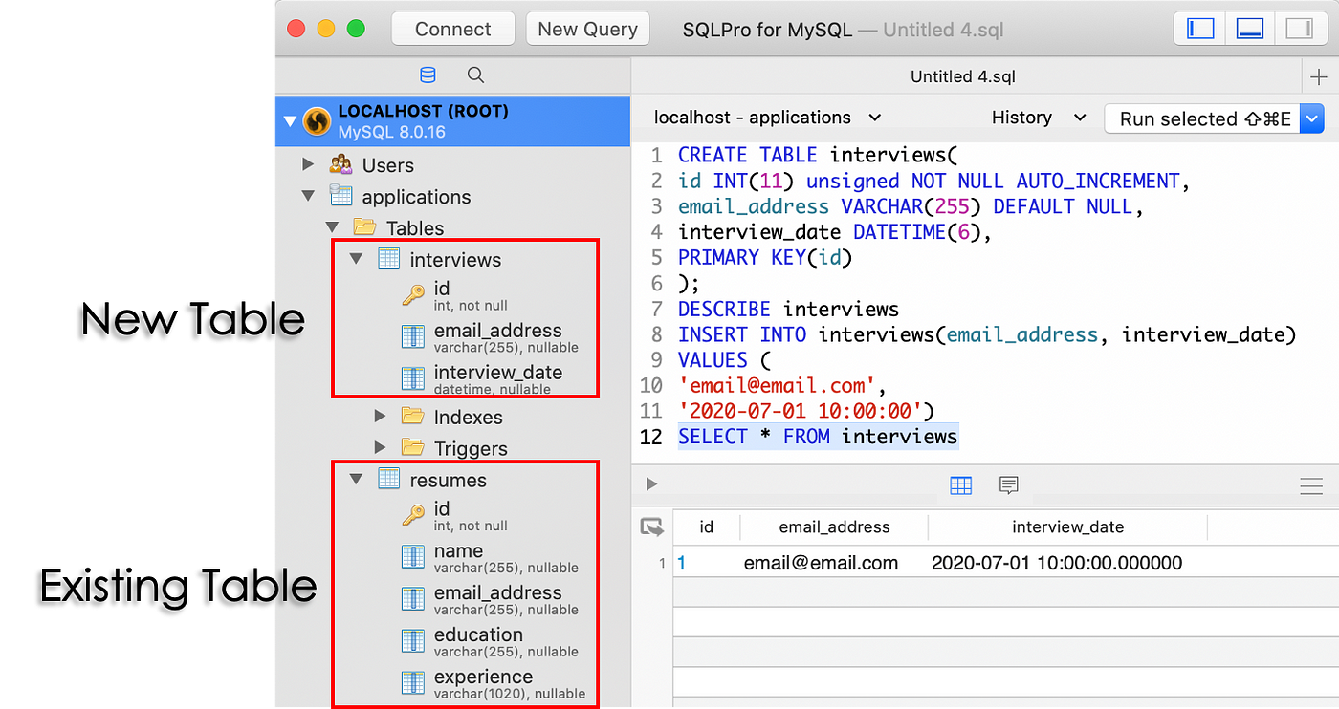Click the CREATE TABLE interviews( line
The width and height of the screenshot is (1339, 709).
[818, 155]
